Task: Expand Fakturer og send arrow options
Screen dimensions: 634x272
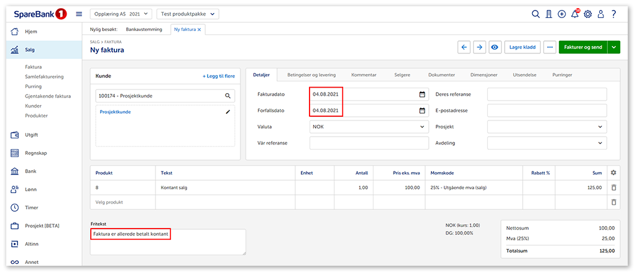Action: pyautogui.click(x=614, y=47)
